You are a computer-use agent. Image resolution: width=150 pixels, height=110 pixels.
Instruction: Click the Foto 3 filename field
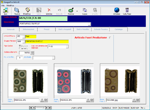point(119,100)
